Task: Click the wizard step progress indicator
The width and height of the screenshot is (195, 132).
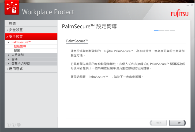Action: point(164,30)
